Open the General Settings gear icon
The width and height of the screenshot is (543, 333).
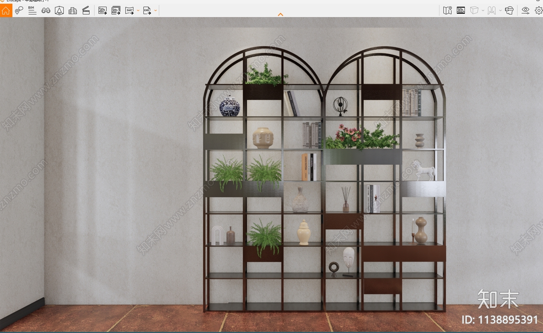tap(539, 11)
